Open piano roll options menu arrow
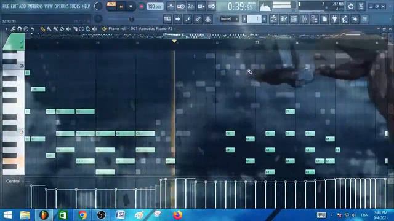394x221 pixels. point(7,29)
